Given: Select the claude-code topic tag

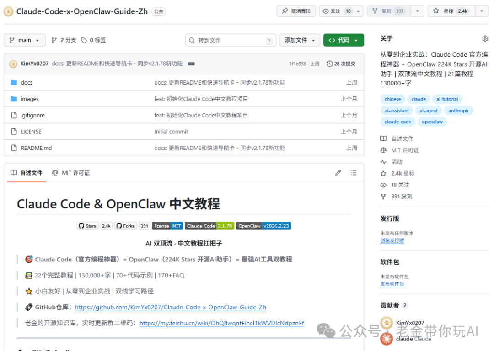Looking at the screenshot, I should point(397,122).
